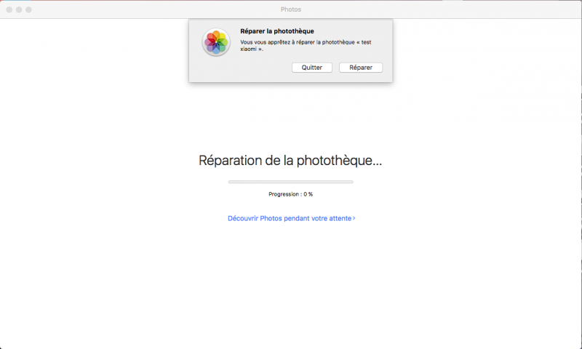This screenshot has width=582, height=349.
Task: Minimize the Photos window with the middle title-bar button
Action: pos(19,9)
